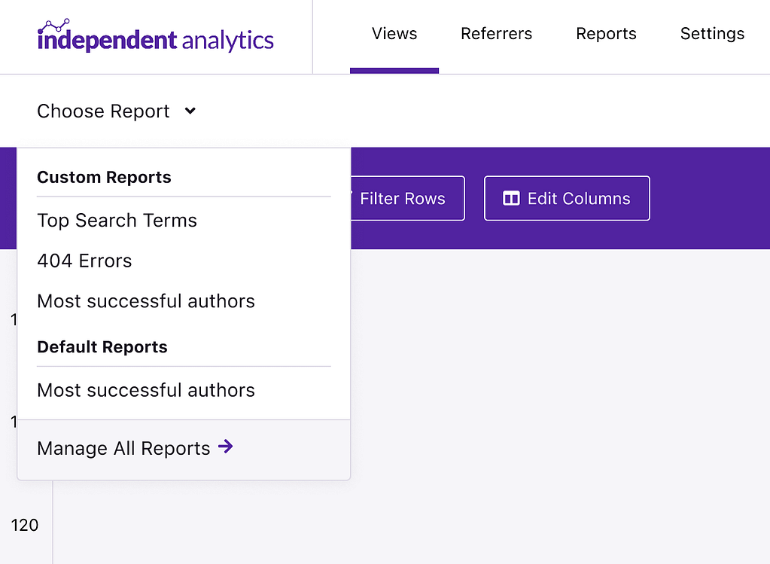Choose Most successful authors under Default Reports
Screen dimensions: 770x564
(x=146, y=390)
